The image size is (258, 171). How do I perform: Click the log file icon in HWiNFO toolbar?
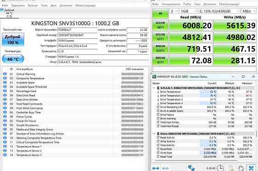point(230,168)
